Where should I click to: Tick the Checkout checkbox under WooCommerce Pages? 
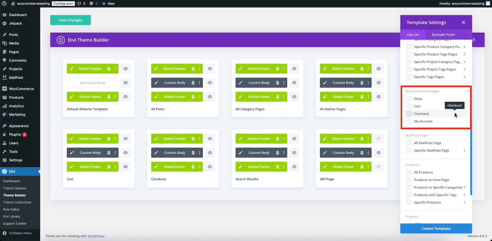(x=409, y=114)
